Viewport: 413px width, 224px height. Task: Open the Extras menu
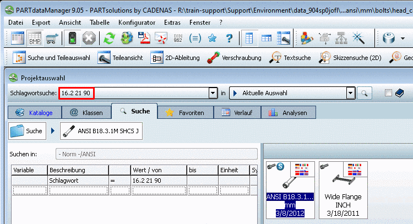coord(172,23)
